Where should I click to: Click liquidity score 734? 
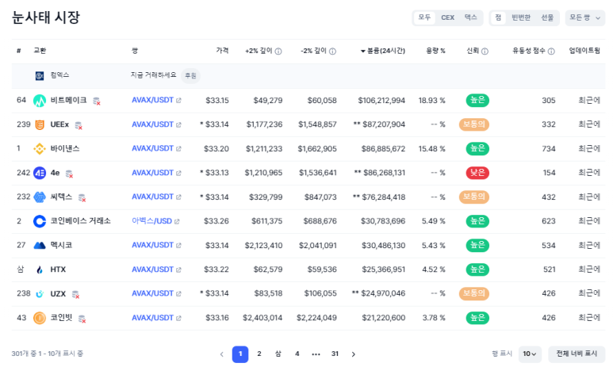click(549, 148)
